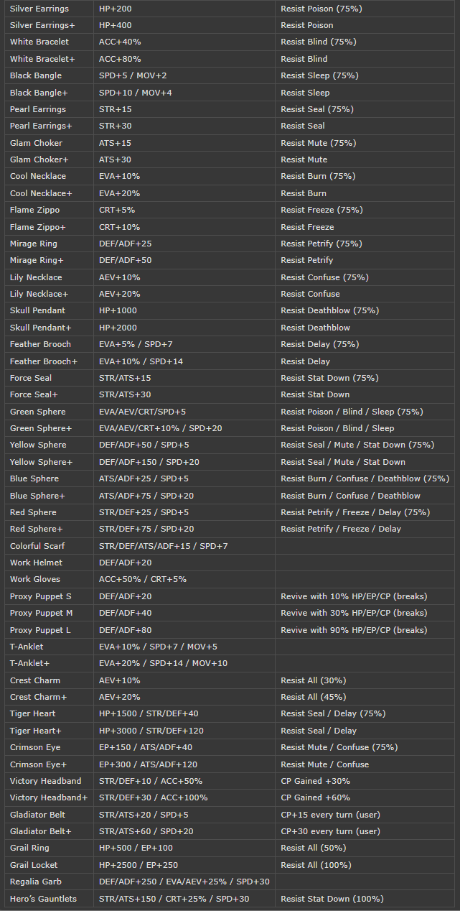
Task: Click the Silver Earrings item name
Action: [x=39, y=9]
